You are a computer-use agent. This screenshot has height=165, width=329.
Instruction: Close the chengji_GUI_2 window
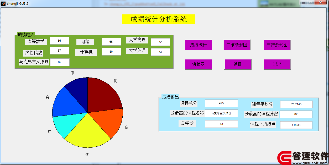[x=320, y=3]
